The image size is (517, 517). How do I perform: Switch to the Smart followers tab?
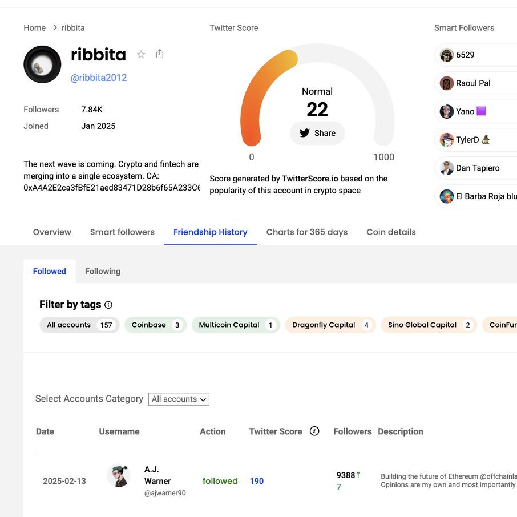click(x=122, y=232)
